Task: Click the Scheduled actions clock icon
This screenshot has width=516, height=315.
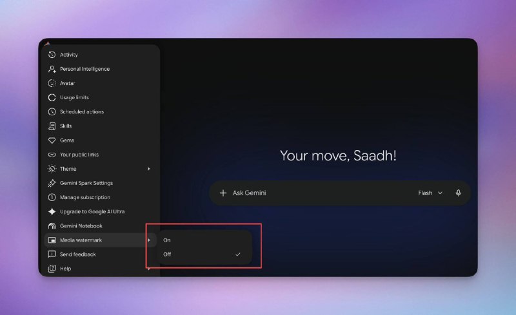Action: 52,112
